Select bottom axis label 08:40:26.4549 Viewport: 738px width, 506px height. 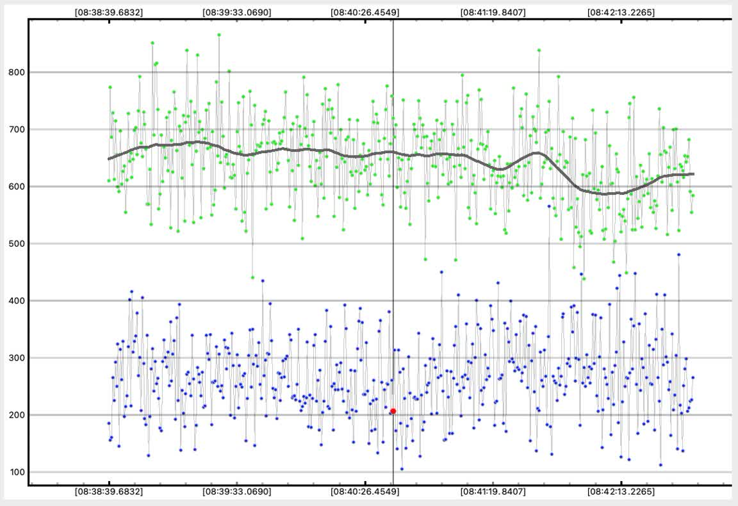point(365,492)
